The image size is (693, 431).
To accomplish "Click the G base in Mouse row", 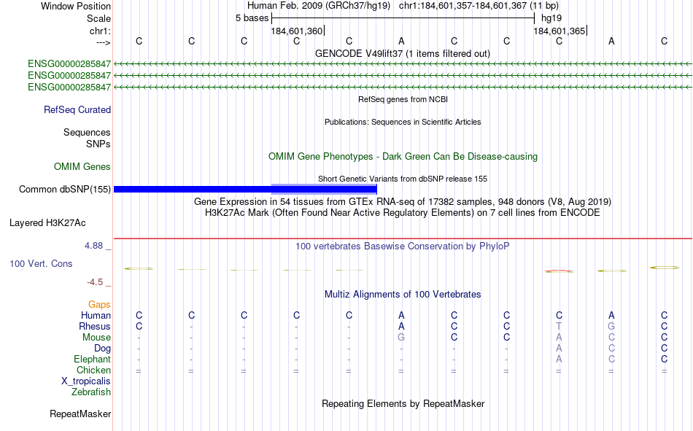I will pyautogui.click(x=401, y=337).
